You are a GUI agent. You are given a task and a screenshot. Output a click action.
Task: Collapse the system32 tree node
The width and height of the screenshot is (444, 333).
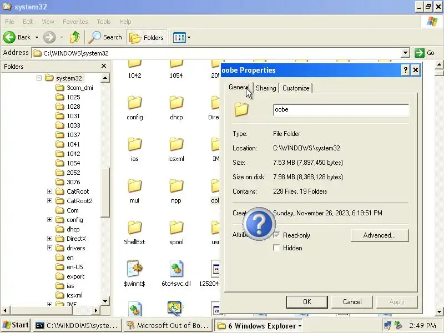[x=39, y=78]
